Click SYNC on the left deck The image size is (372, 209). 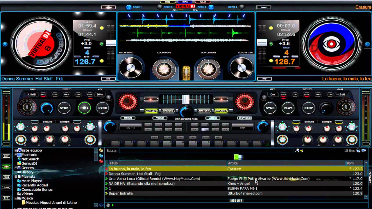102,108
